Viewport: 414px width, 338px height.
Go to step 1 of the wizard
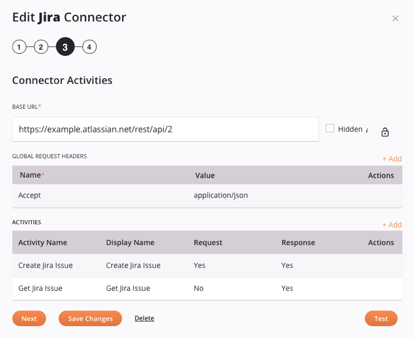click(x=19, y=47)
